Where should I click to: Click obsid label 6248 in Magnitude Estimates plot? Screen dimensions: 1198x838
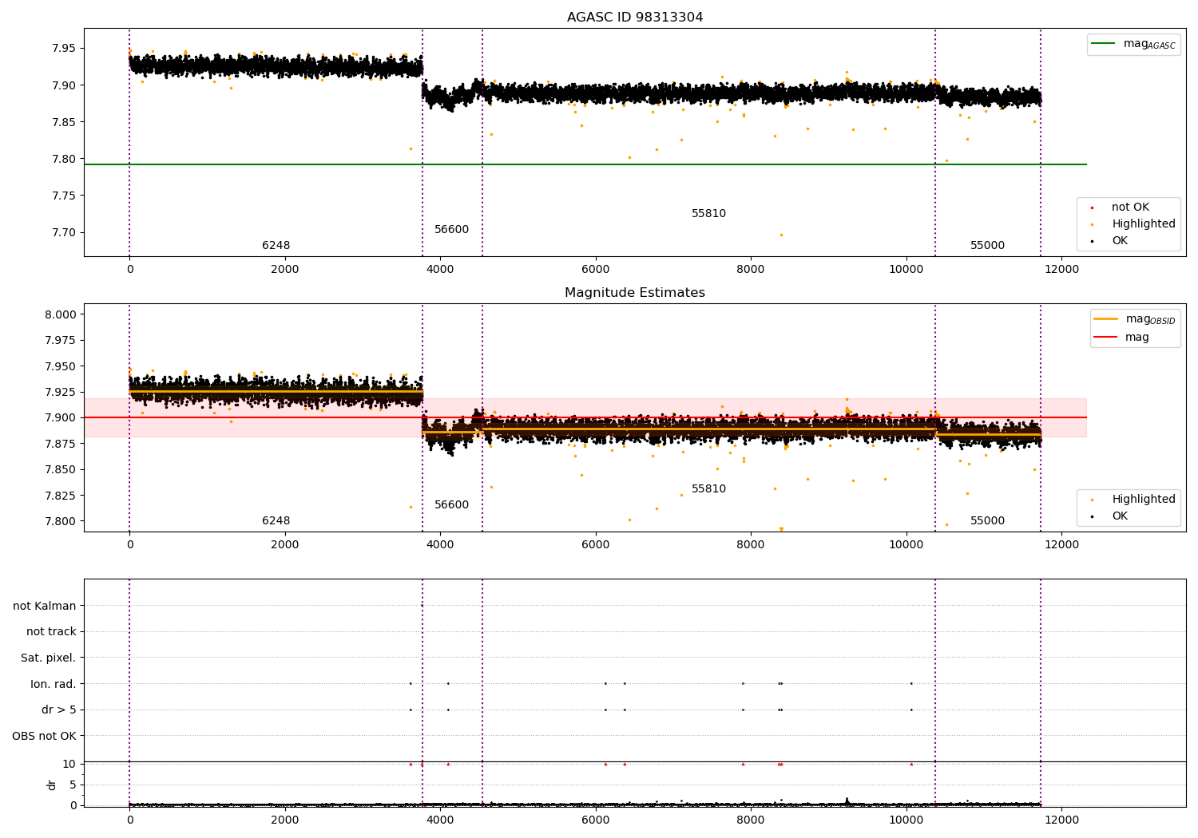[x=276, y=521]
